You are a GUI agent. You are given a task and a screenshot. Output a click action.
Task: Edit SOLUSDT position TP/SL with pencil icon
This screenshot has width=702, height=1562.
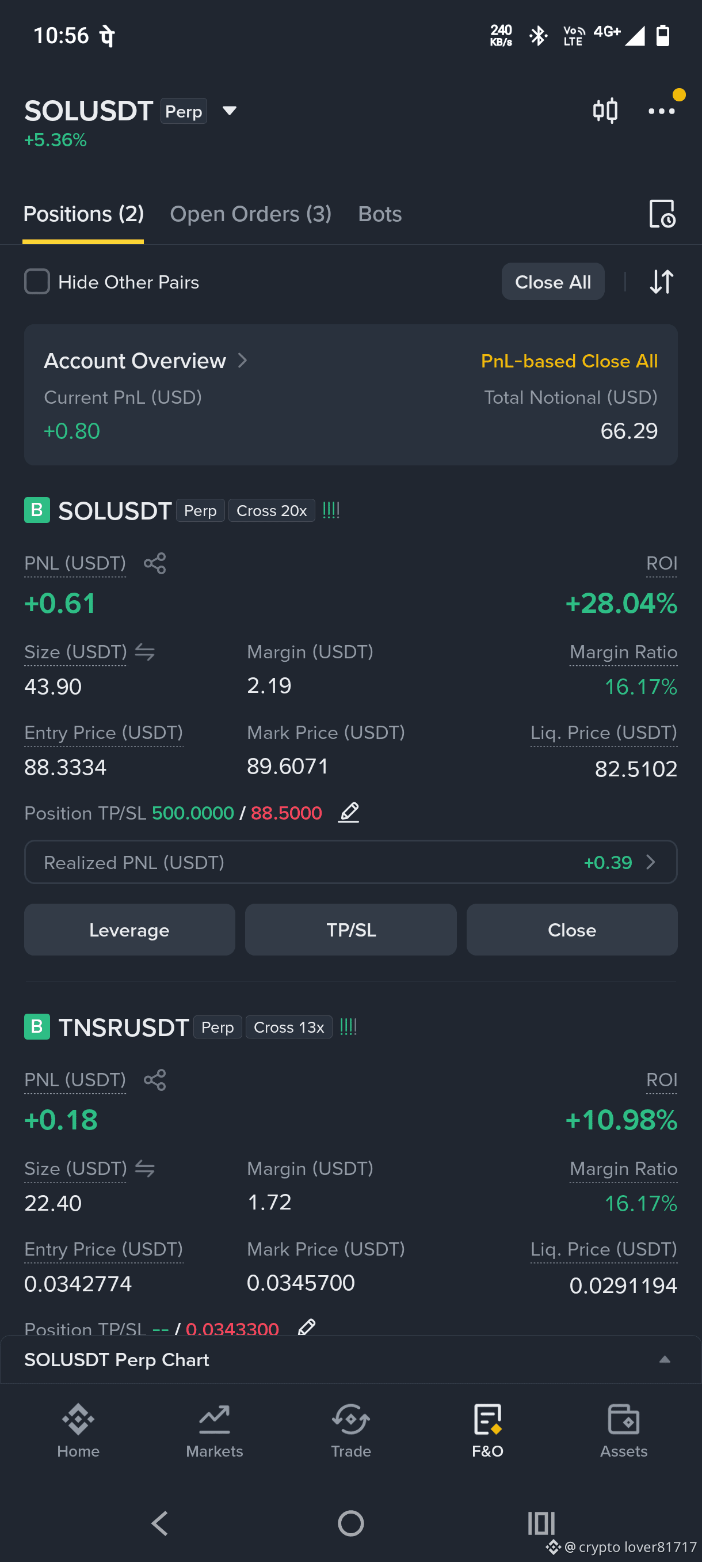[x=349, y=812]
